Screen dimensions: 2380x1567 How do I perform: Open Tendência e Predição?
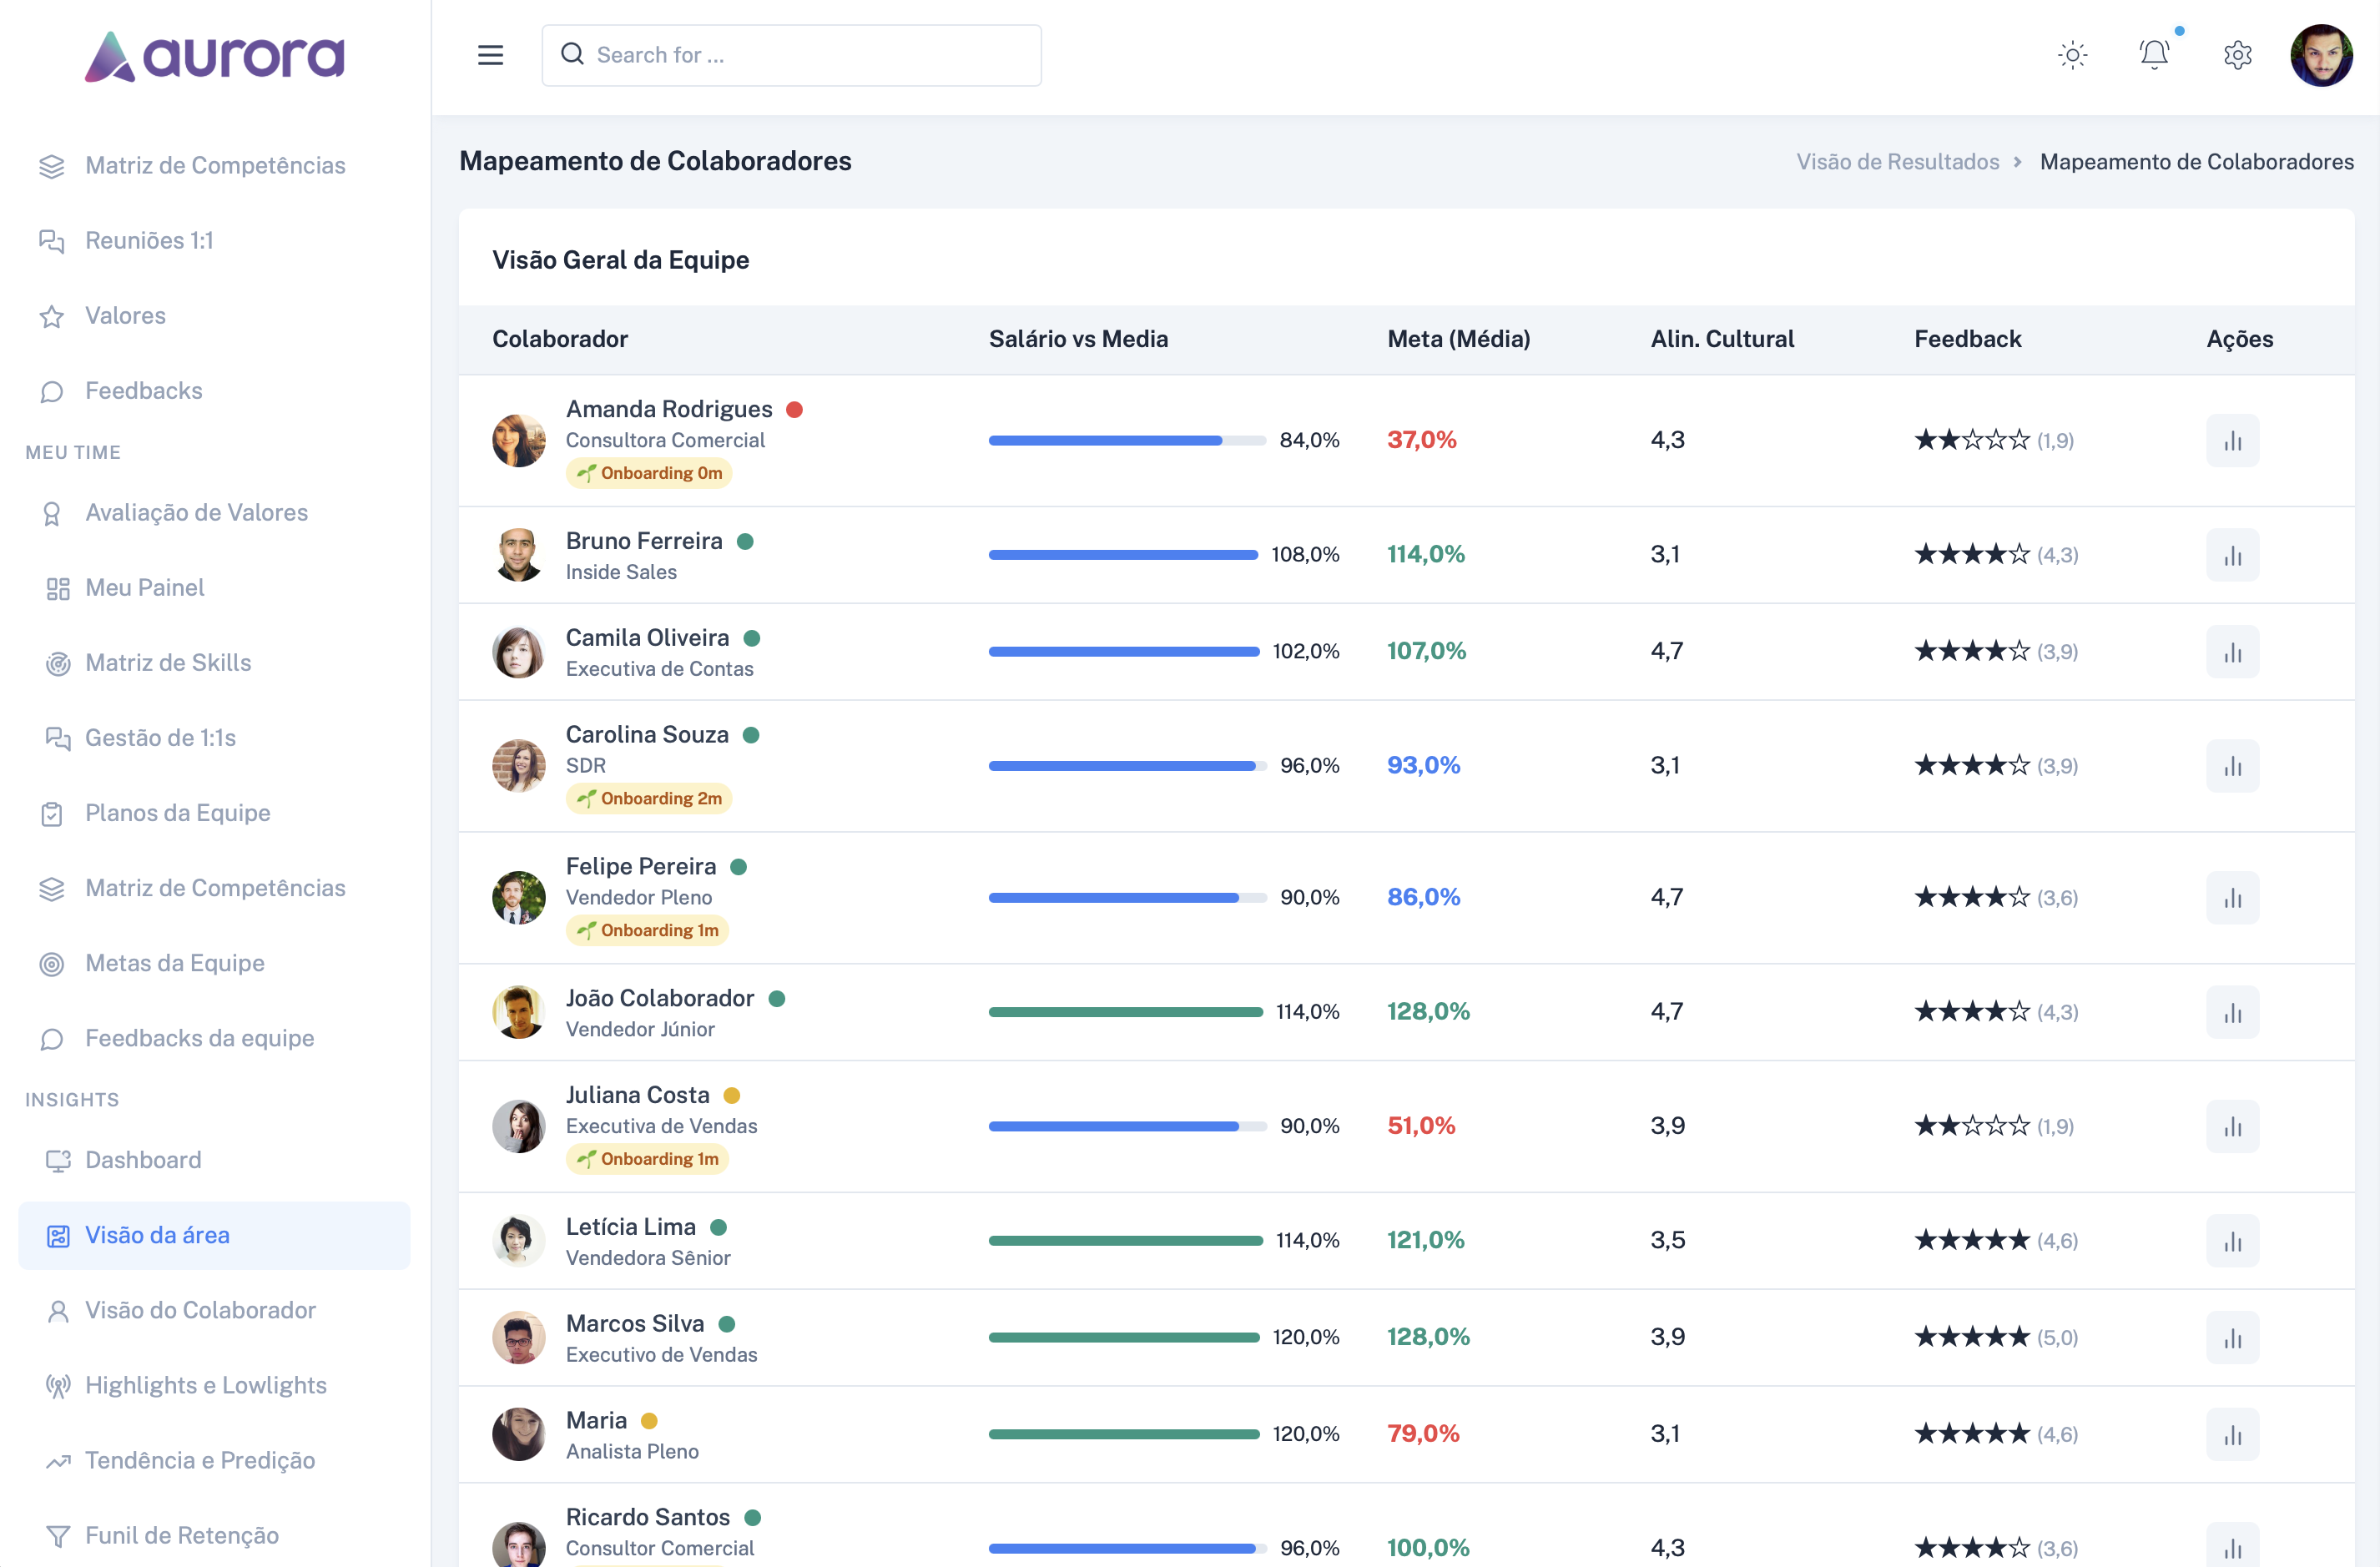pos(214,1460)
